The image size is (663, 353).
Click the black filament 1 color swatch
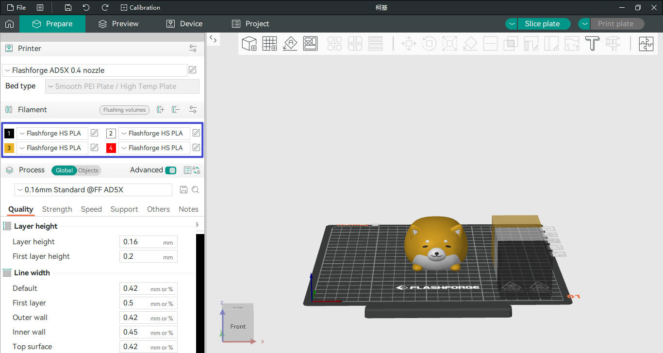click(x=9, y=134)
